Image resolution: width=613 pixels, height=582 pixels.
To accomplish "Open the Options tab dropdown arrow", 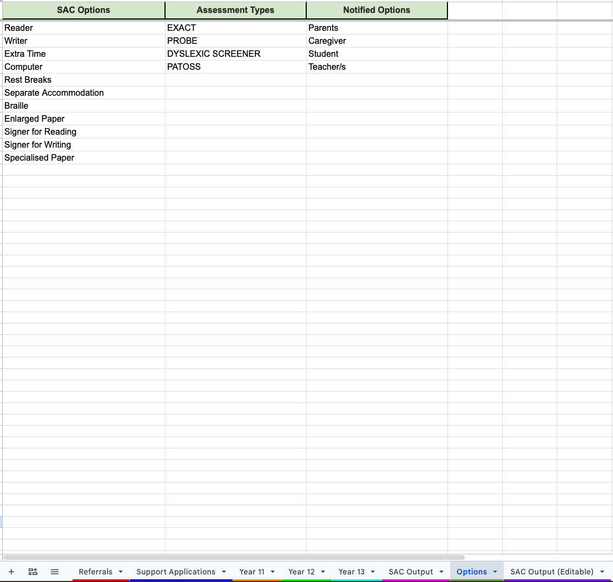I will click(x=495, y=572).
